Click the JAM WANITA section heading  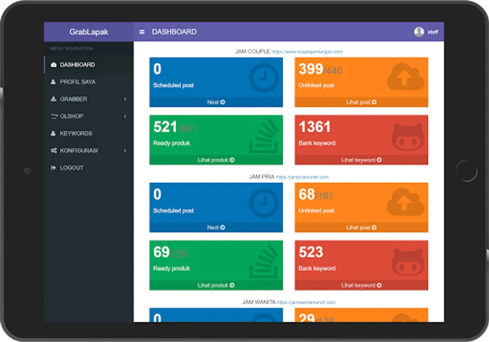pyautogui.click(x=259, y=302)
